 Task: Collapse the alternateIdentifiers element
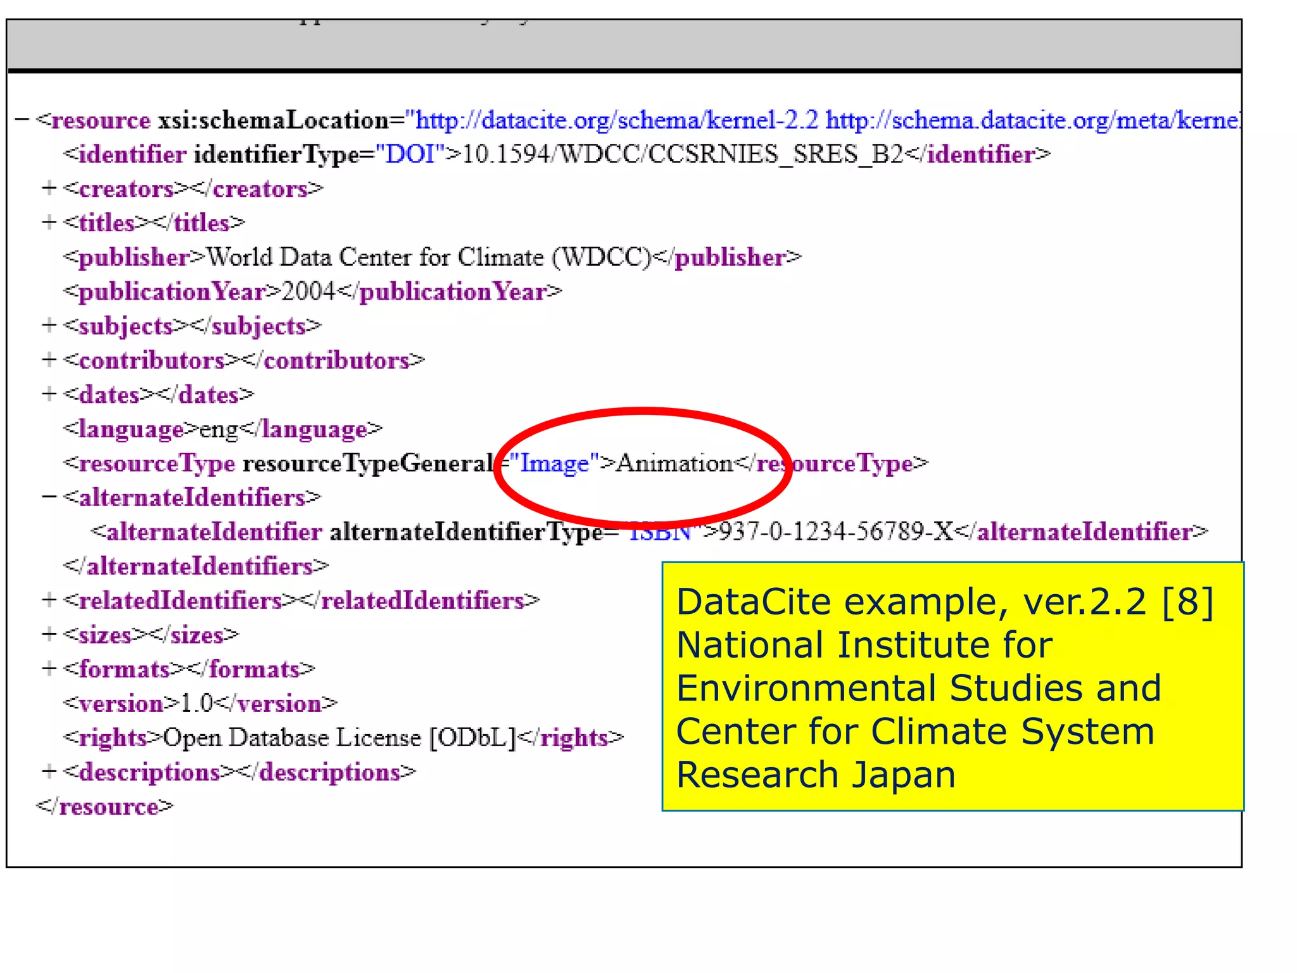[x=49, y=497]
